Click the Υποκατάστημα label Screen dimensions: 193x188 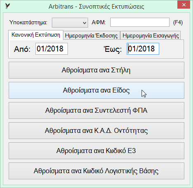click(28, 22)
